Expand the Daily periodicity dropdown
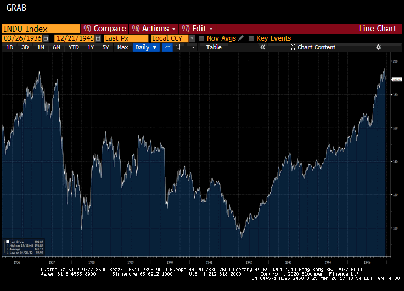Viewport: 404px width, 291px height. (x=146, y=48)
